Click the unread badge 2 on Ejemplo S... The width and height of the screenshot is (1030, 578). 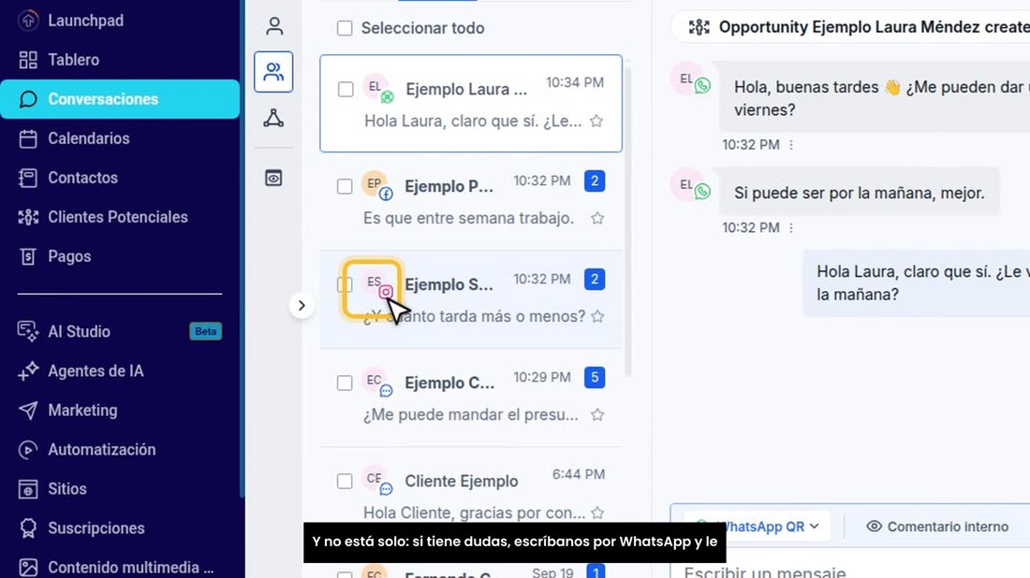595,280
